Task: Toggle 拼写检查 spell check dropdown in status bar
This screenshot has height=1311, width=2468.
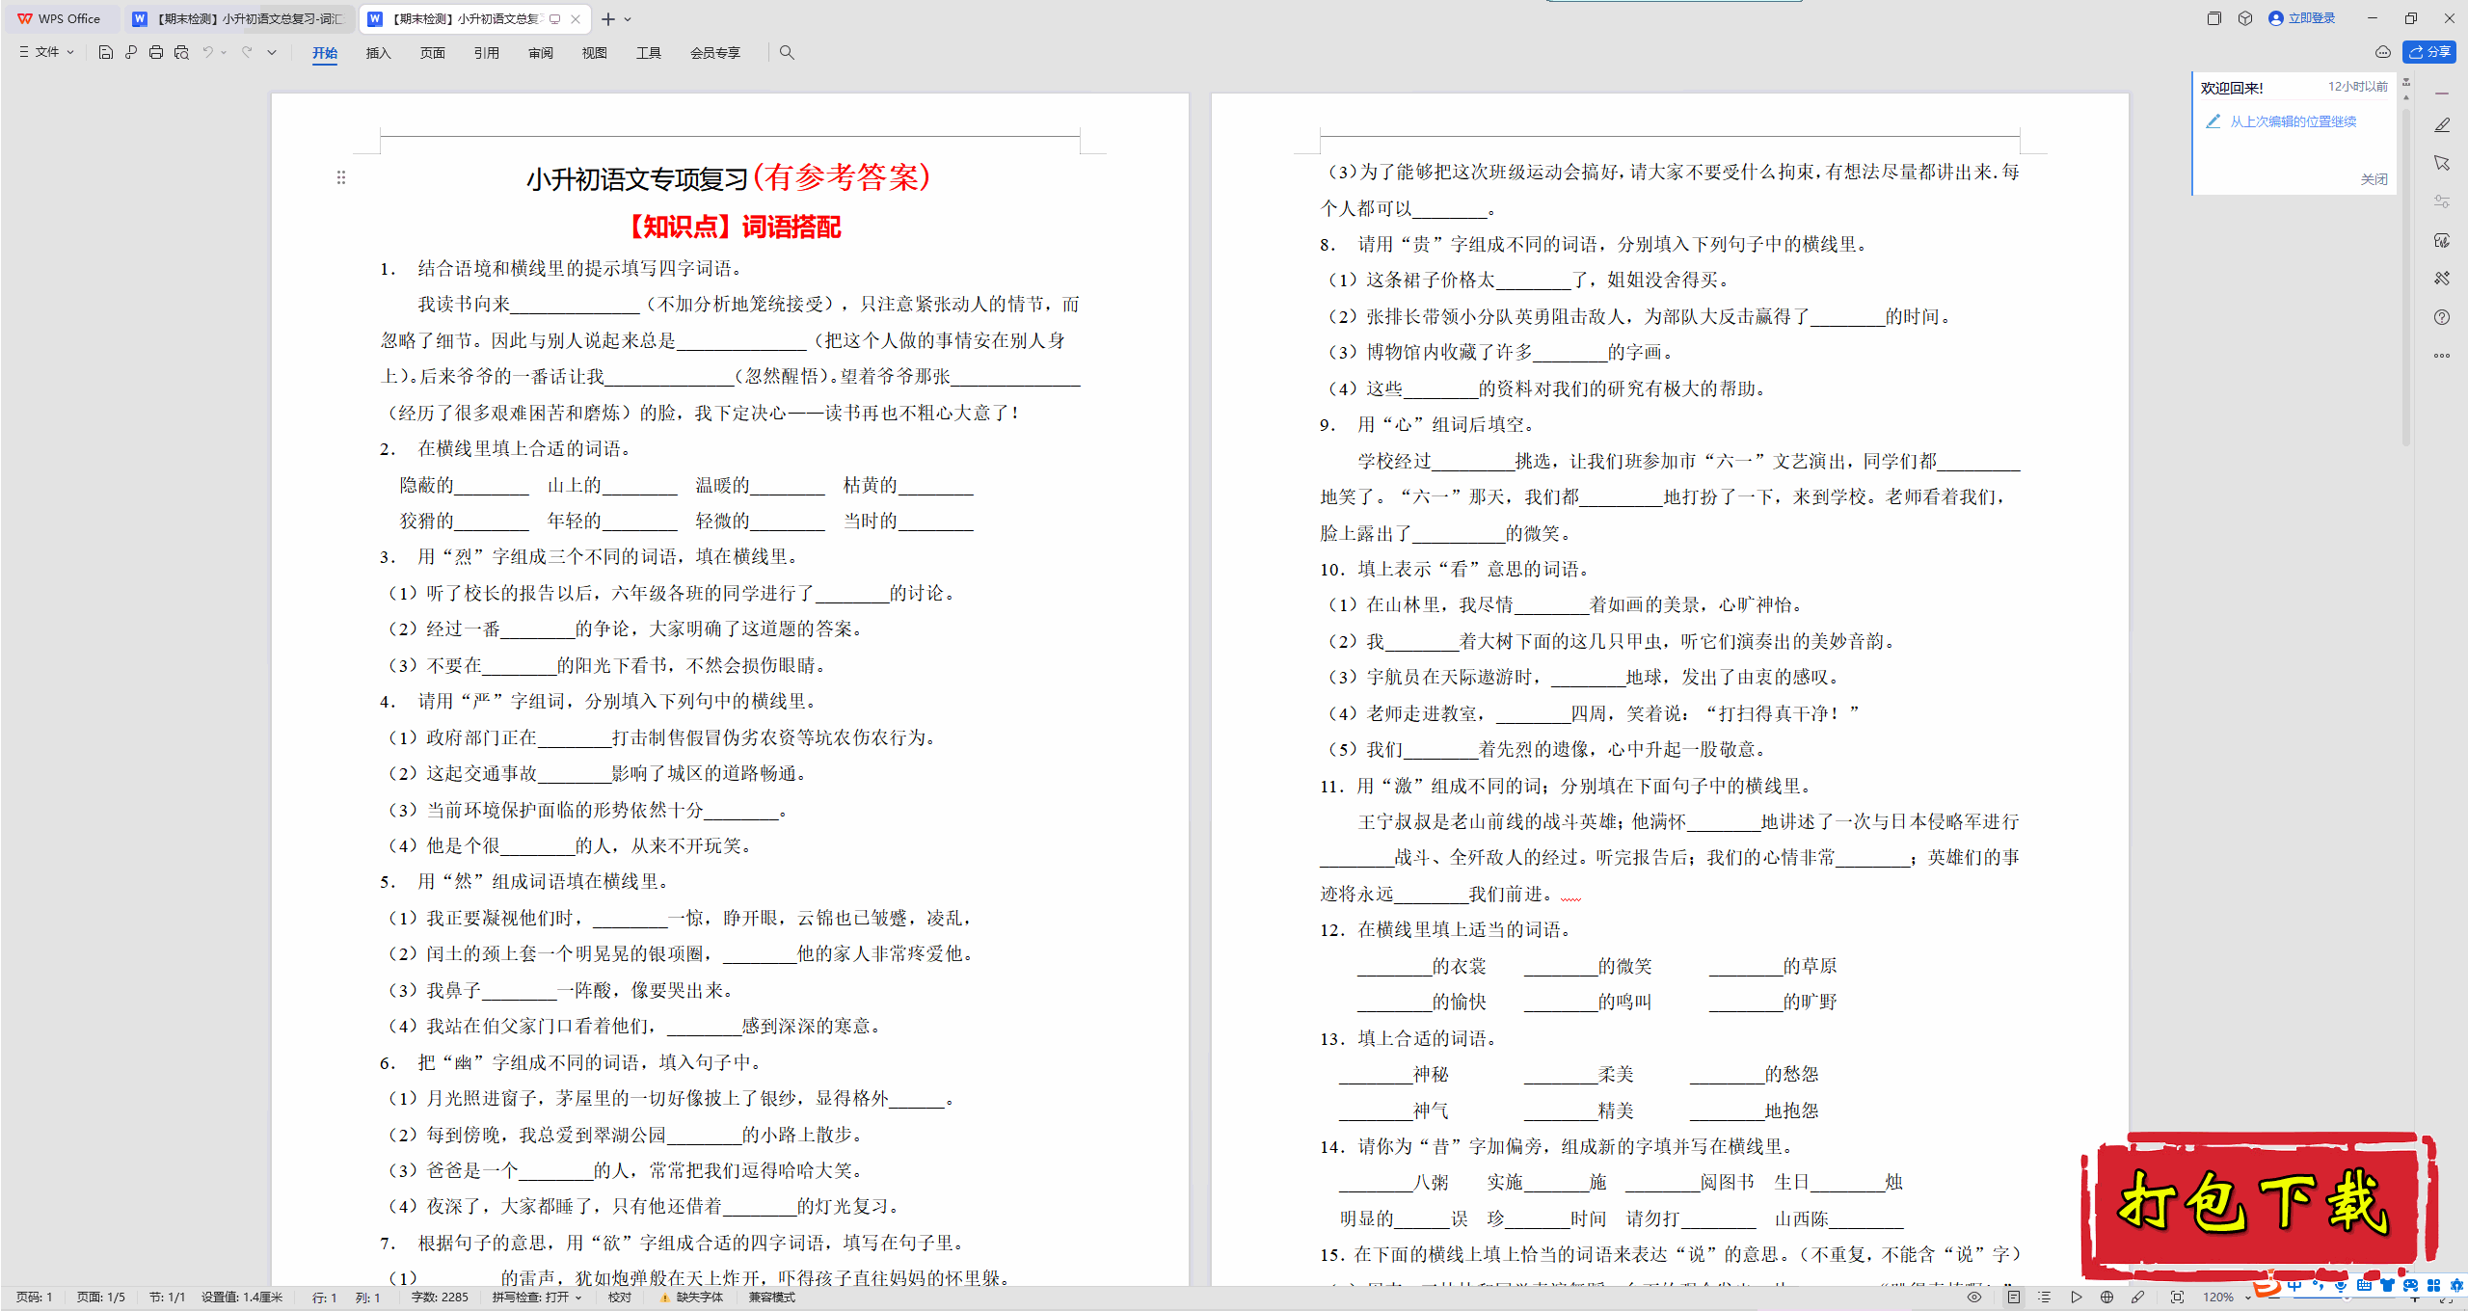Action: pyautogui.click(x=537, y=1298)
